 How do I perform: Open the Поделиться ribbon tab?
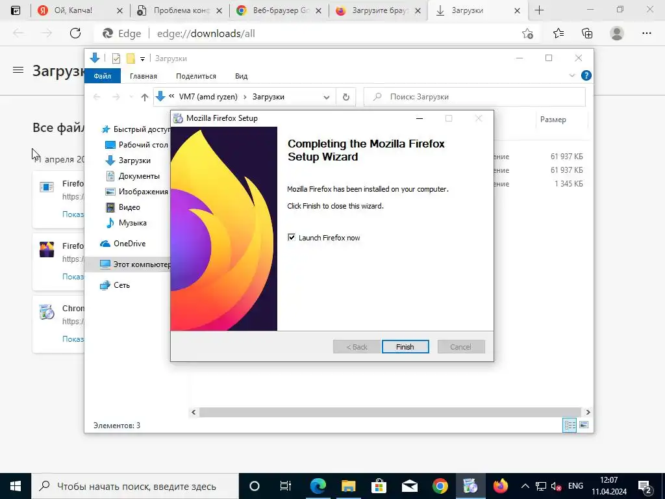point(196,76)
